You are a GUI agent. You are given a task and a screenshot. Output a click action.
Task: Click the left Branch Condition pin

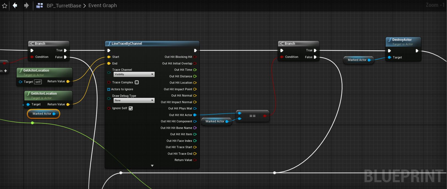tap(32, 57)
